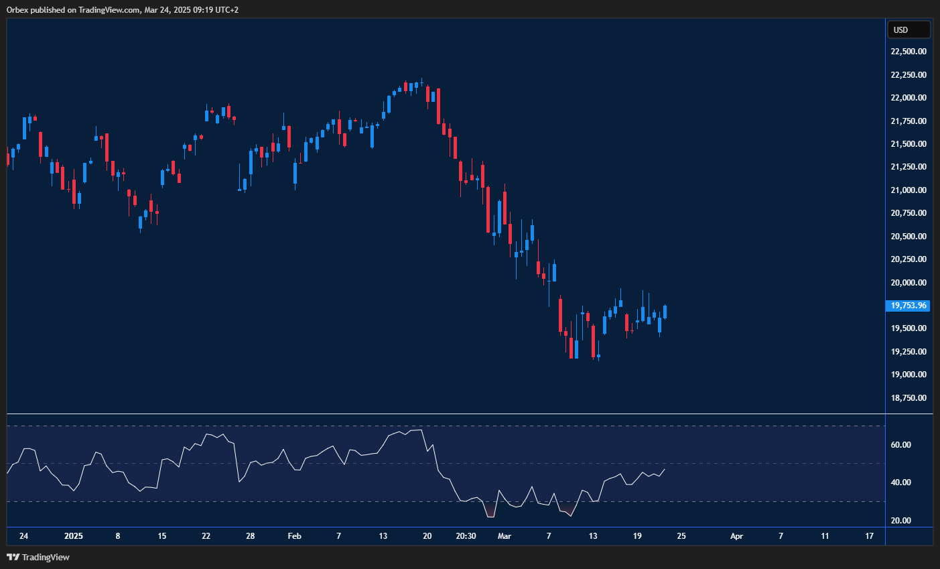Select the current price label 19,753.96

tap(908, 306)
